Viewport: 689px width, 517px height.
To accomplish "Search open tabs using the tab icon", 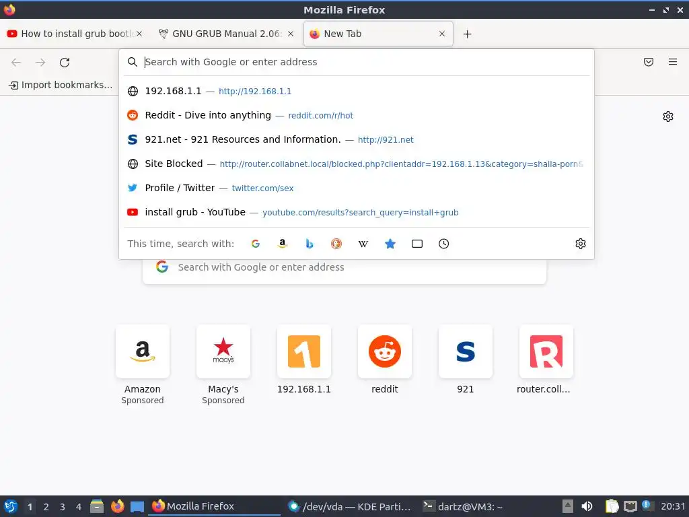I will pos(417,244).
